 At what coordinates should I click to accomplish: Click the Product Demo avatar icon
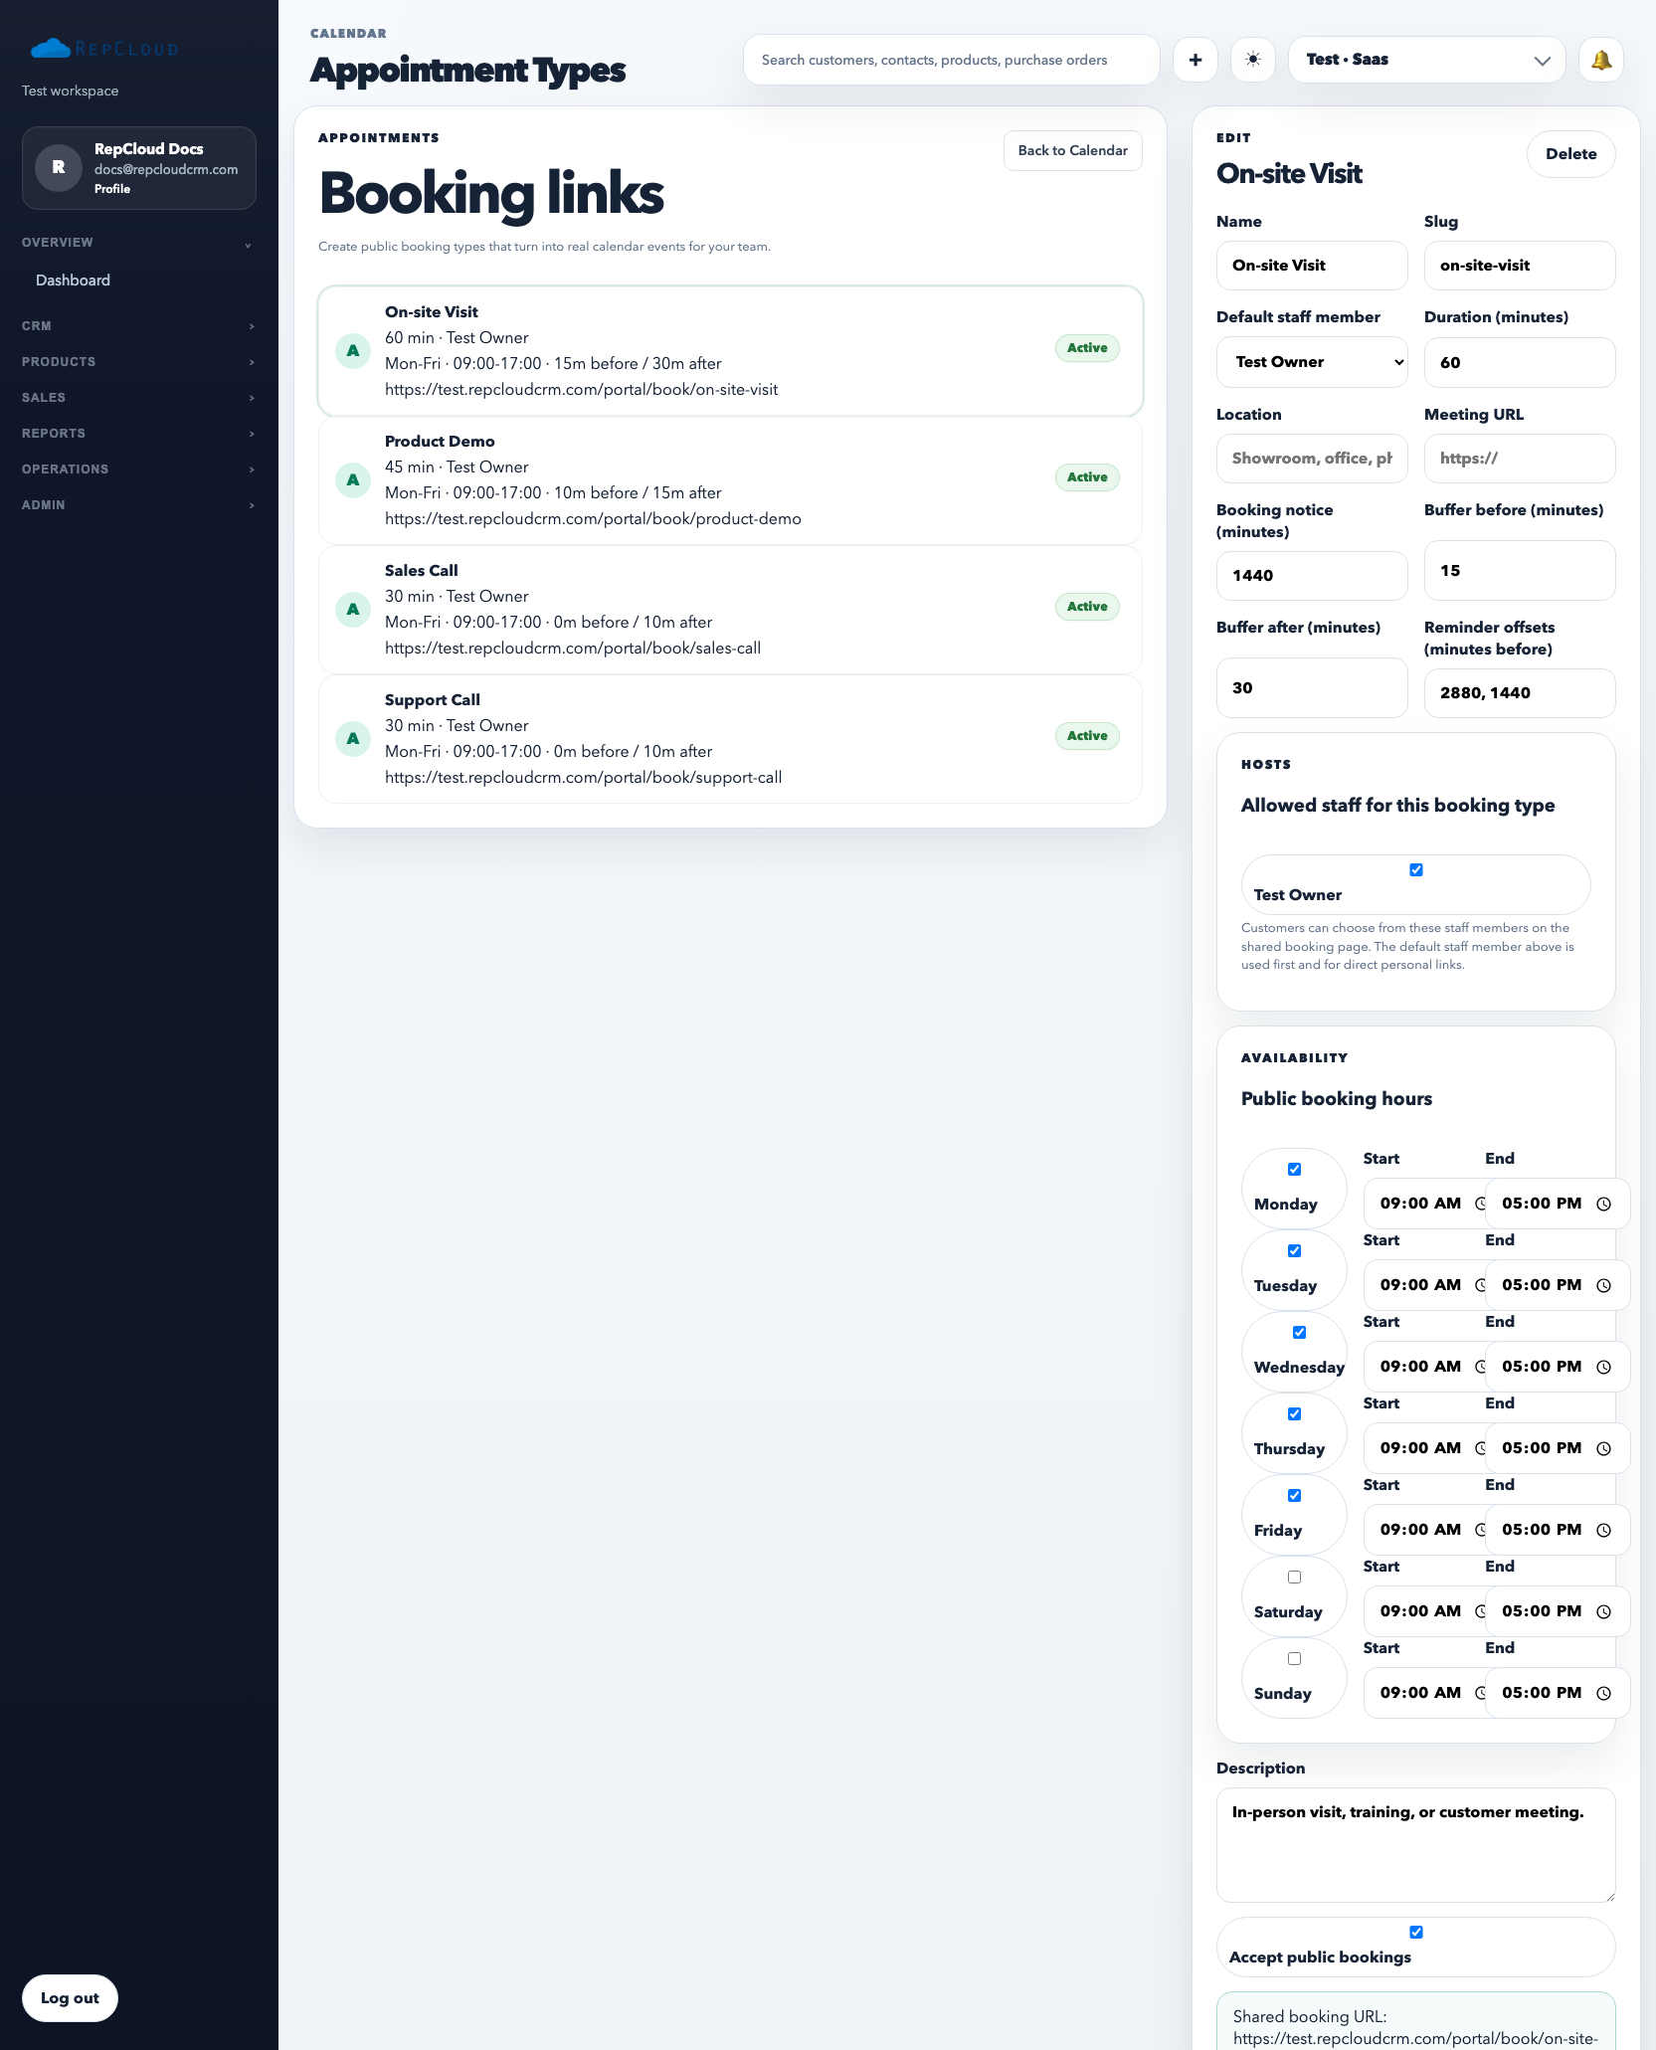point(353,479)
